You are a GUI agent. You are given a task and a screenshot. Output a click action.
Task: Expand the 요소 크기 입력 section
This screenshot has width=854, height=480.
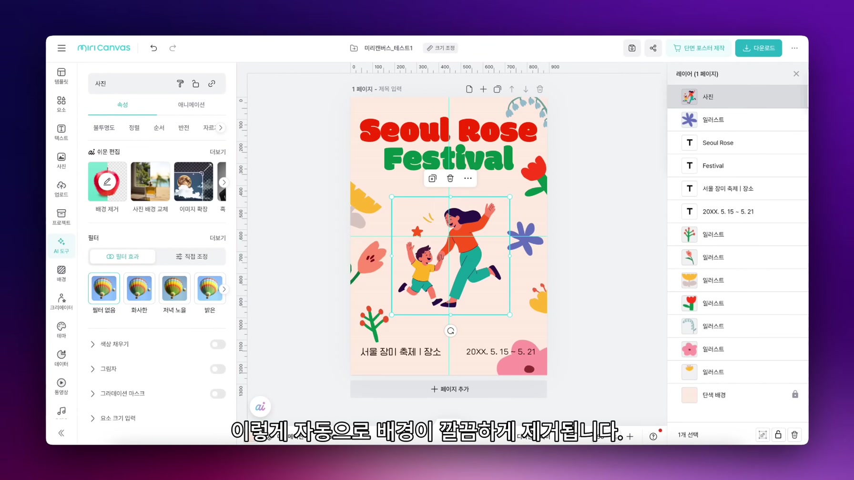pyautogui.click(x=92, y=419)
